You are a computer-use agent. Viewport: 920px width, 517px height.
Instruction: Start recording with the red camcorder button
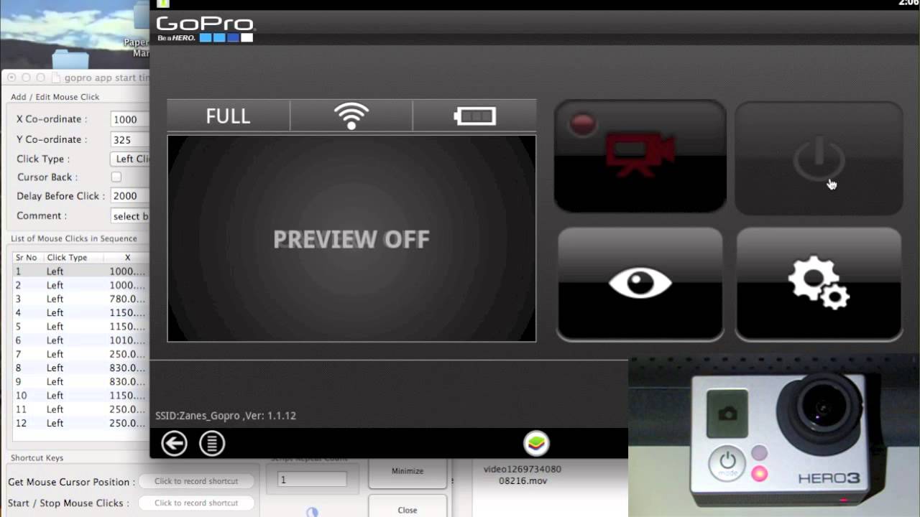pos(640,156)
